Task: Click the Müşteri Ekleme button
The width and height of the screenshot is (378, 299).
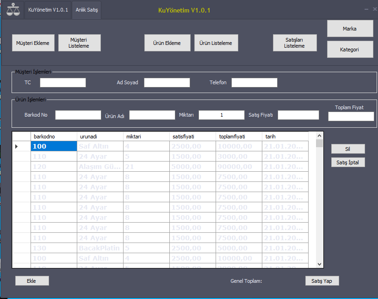Action: coord(33,43)
